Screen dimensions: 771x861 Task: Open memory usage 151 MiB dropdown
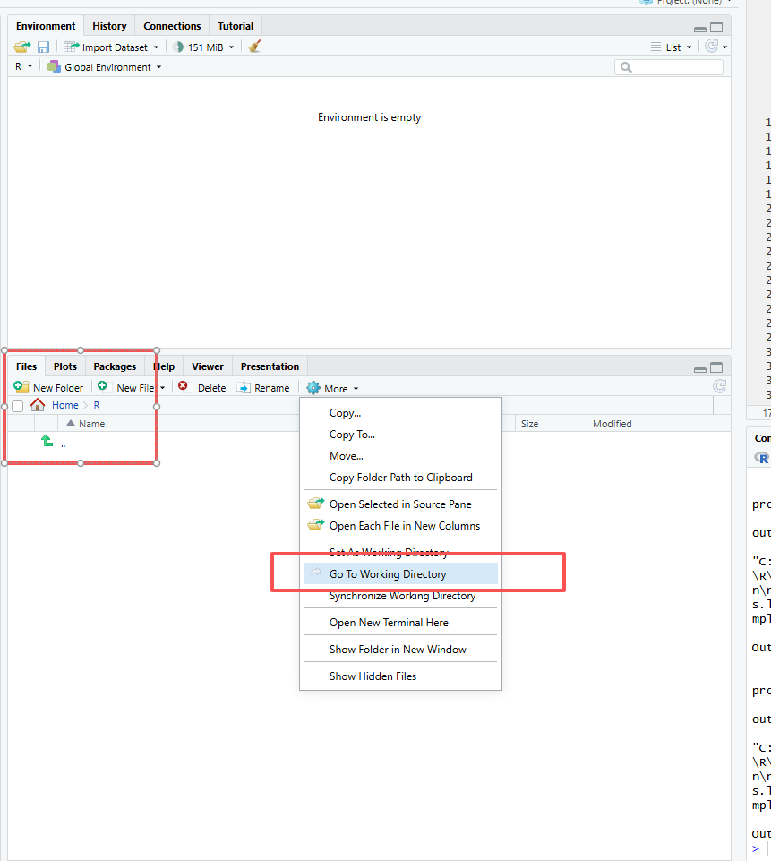tap(204, 47)
